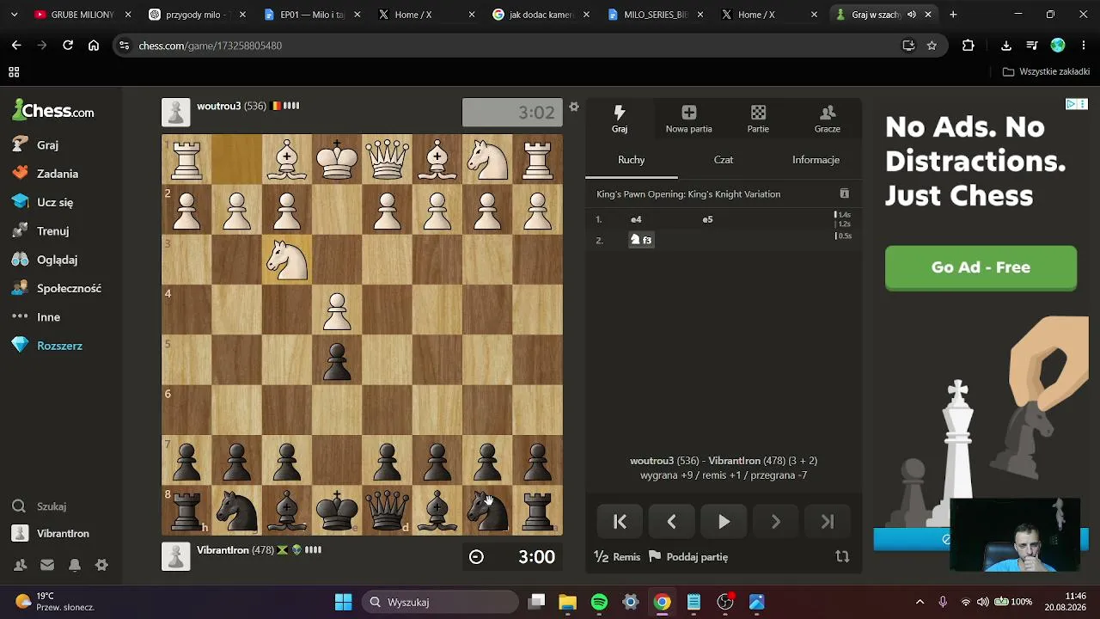Open Spotify from the Windows taskbar
Viewport: 1100px width, 619px height.
tap(599, 602)
